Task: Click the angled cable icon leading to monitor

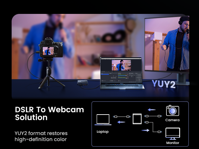Action: [x=153, y=127]
